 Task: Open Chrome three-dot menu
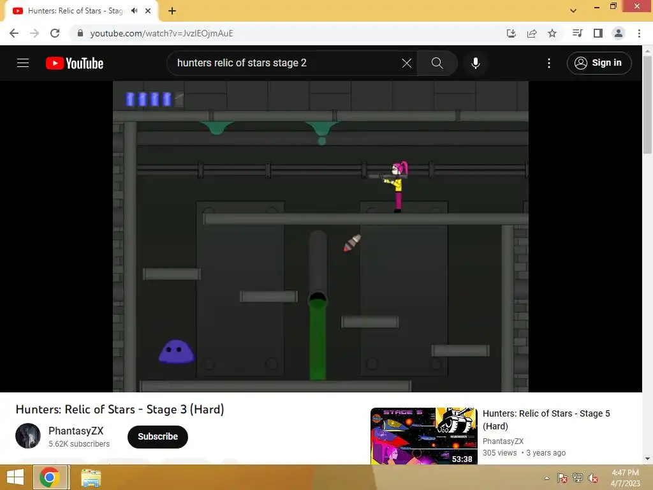click(639, 33)
